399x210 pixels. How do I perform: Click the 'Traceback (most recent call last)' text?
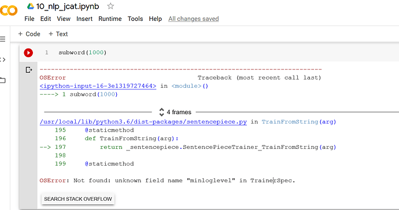click(x=259, y=78)
